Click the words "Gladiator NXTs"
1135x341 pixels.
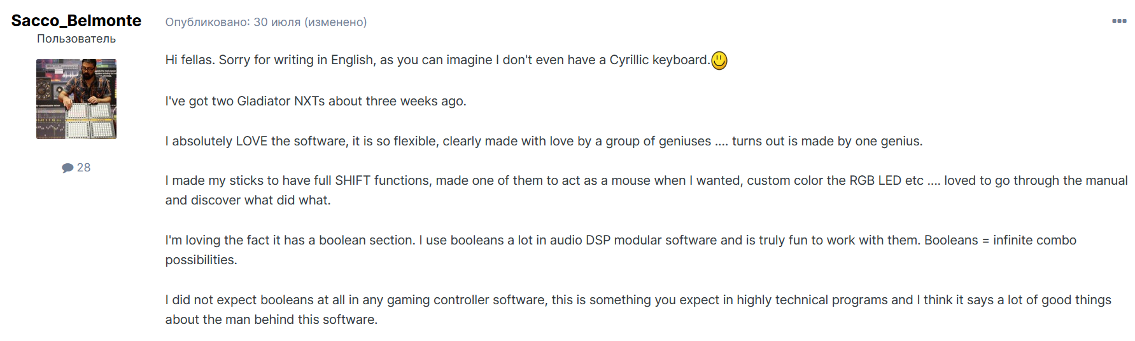coord(281,101)
